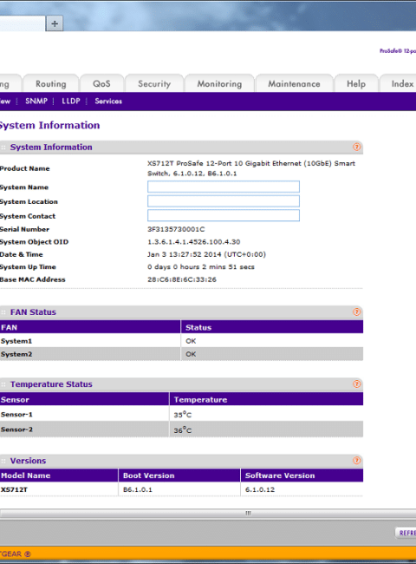Open a new browser tab with plus button
This screenshot has width=416, height=564.
(55, 23)
